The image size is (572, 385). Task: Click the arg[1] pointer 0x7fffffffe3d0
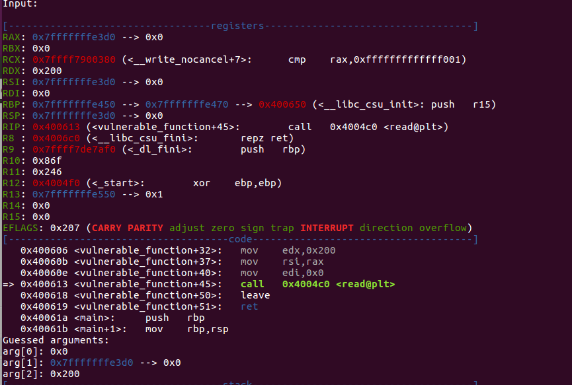click(x=91, y=363)
